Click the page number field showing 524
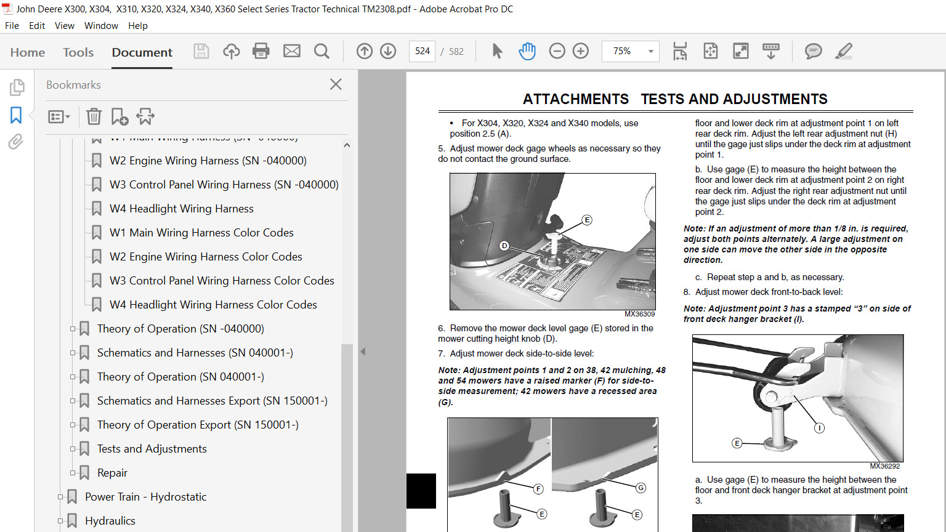This screenshot has height=532, width=946. click(422, 51)
